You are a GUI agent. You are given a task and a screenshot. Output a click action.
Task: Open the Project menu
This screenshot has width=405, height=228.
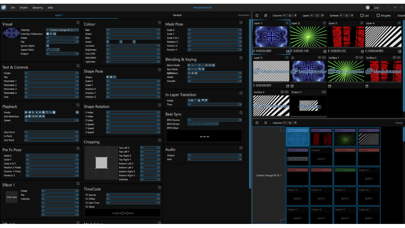point(24,7)
